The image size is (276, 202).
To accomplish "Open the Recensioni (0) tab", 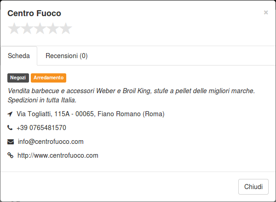I will click(67, 56).
